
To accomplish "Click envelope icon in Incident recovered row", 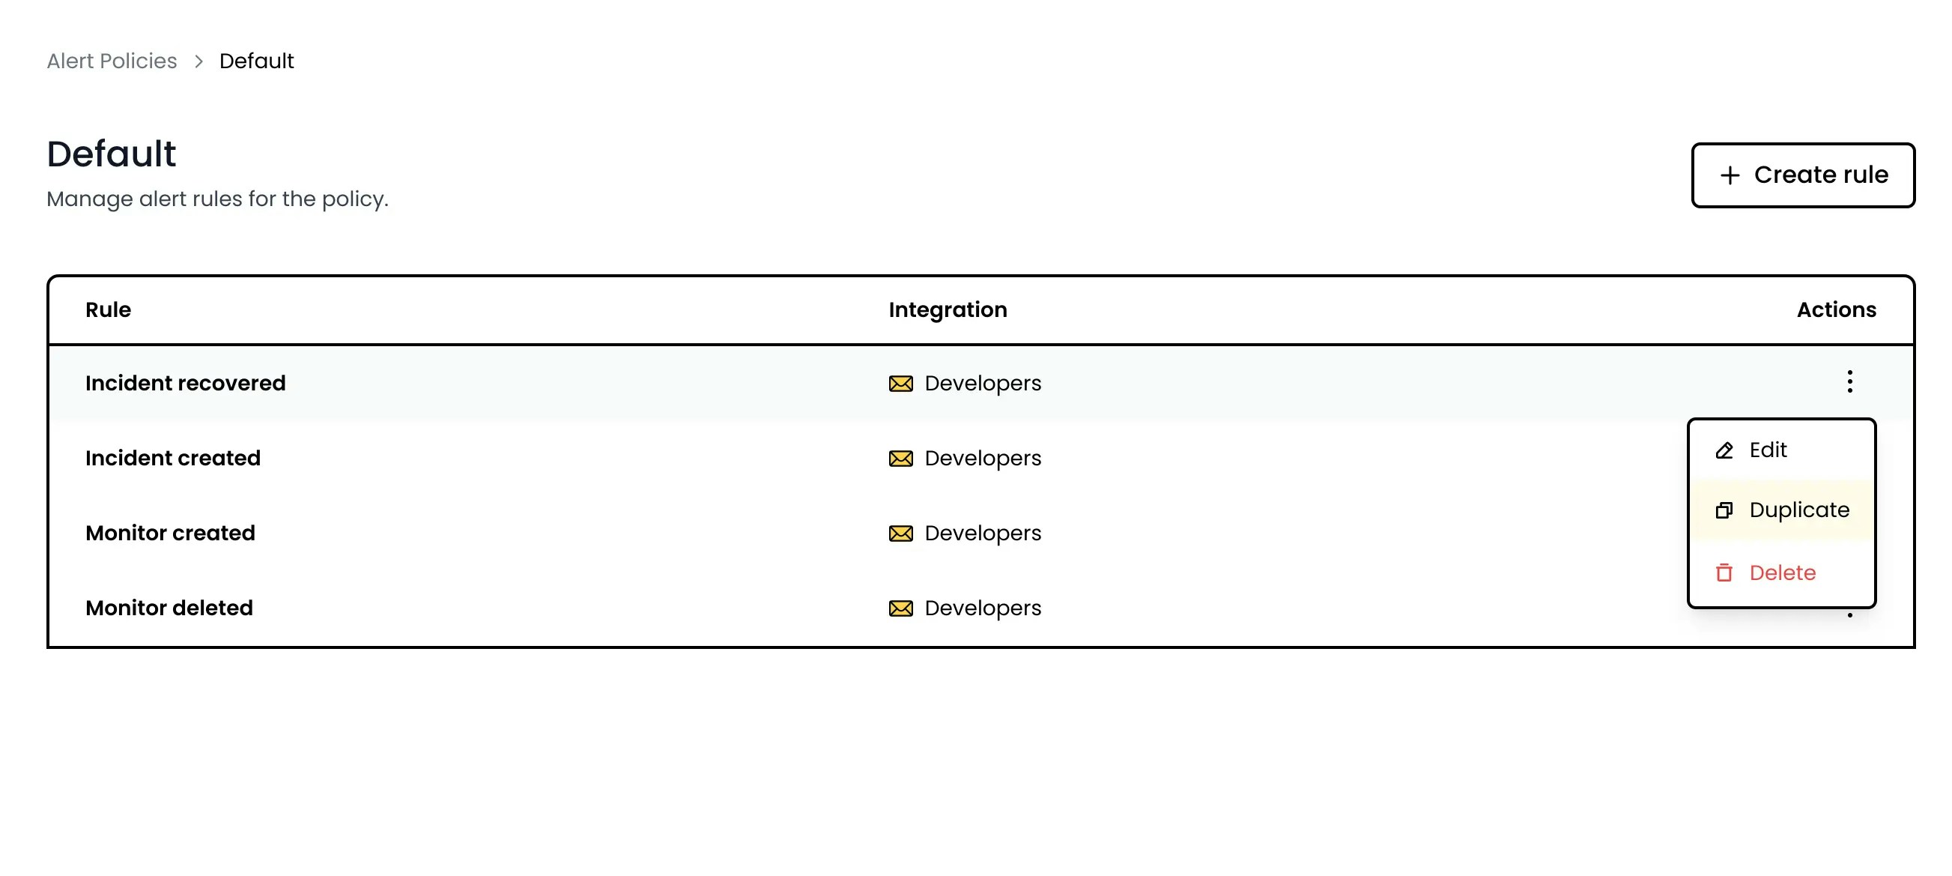I will pos(900,384).
